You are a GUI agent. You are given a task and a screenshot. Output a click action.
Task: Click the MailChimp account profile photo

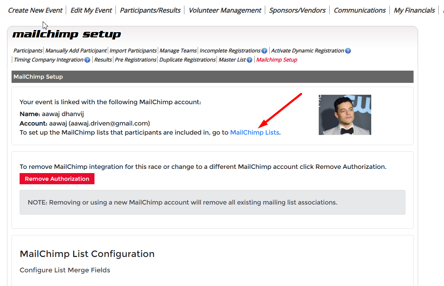(345, 115)
